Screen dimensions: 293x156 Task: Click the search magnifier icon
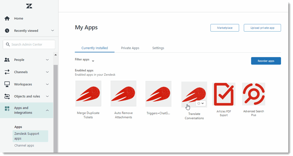[8, 44]
